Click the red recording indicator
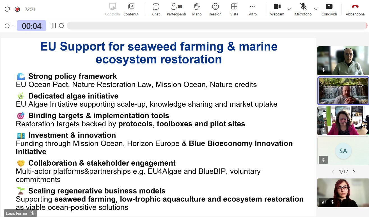369x217 pixels. pyautogui.click(x=17, y=9)
